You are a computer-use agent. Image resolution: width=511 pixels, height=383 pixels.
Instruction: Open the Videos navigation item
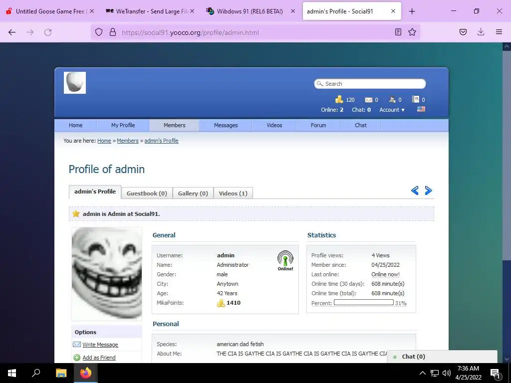pos(274,125)
